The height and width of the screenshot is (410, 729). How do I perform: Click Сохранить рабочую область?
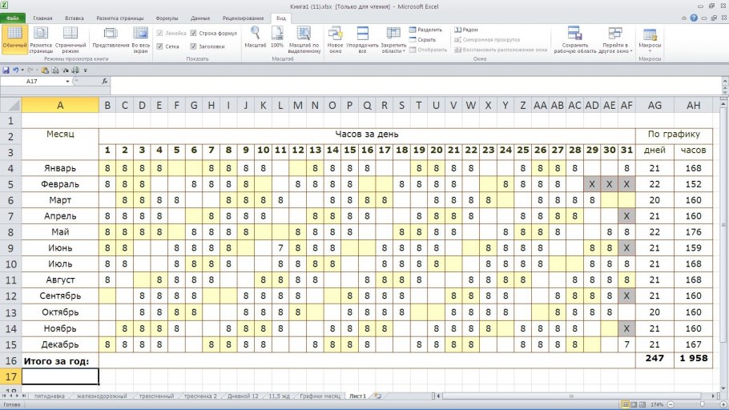575,39
